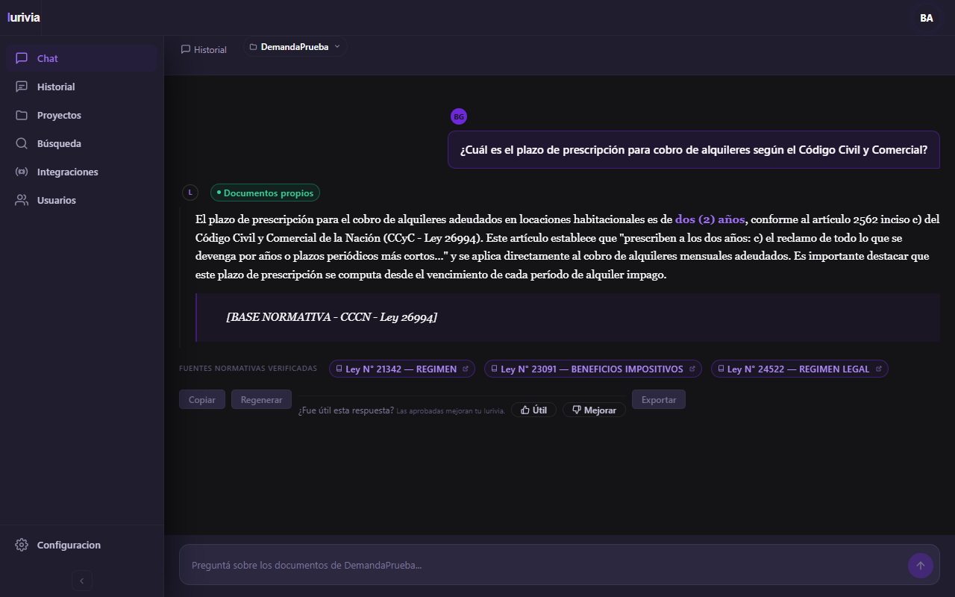This screenshot has width=955, height=597.
Task: Collapse the sidebar with chevron button
Action: coord(82,581)
